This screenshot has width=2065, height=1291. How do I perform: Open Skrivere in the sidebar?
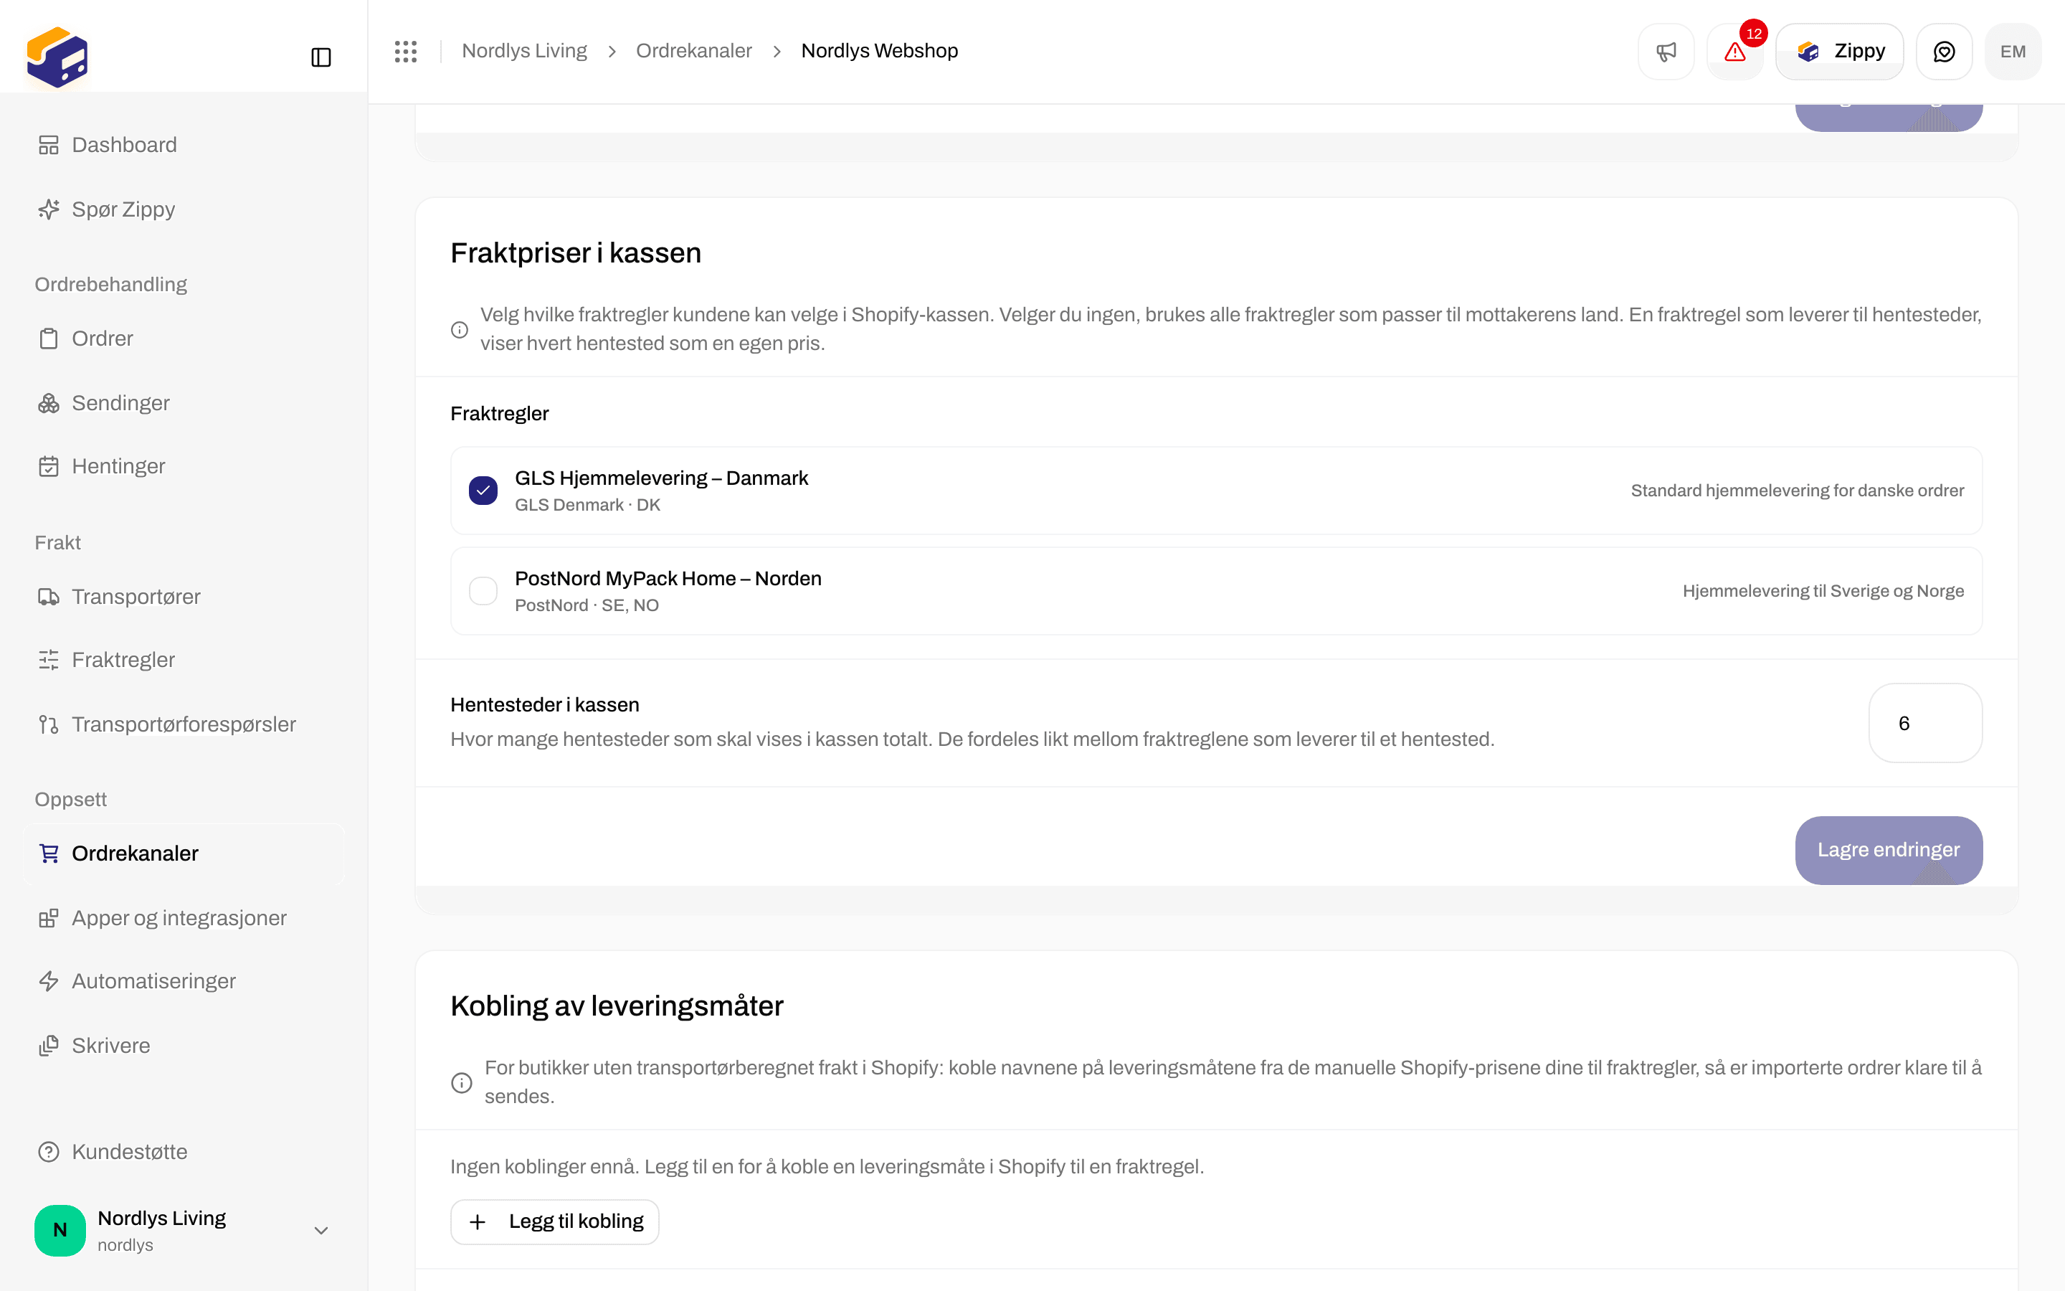pos(184,1045)
